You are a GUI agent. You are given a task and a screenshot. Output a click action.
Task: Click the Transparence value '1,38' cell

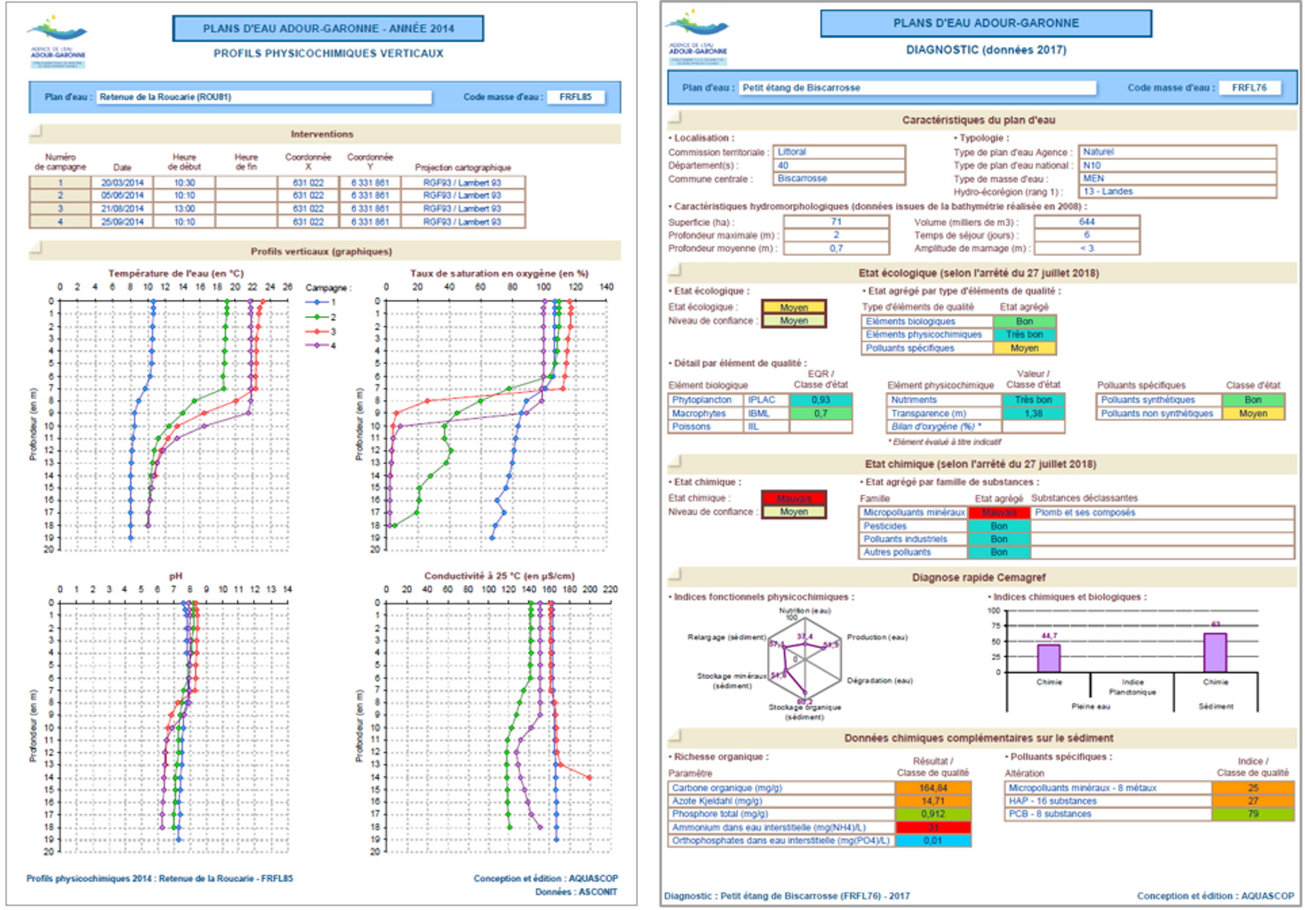pos(1033,414)
